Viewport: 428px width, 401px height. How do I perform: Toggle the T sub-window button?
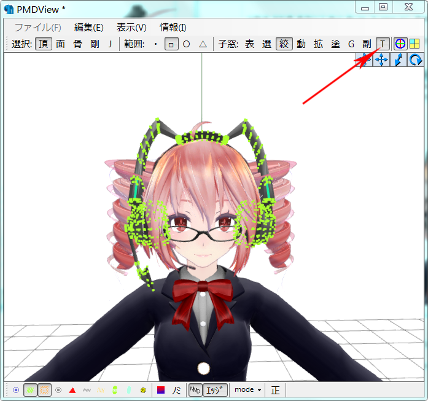[x=383, y=44]
